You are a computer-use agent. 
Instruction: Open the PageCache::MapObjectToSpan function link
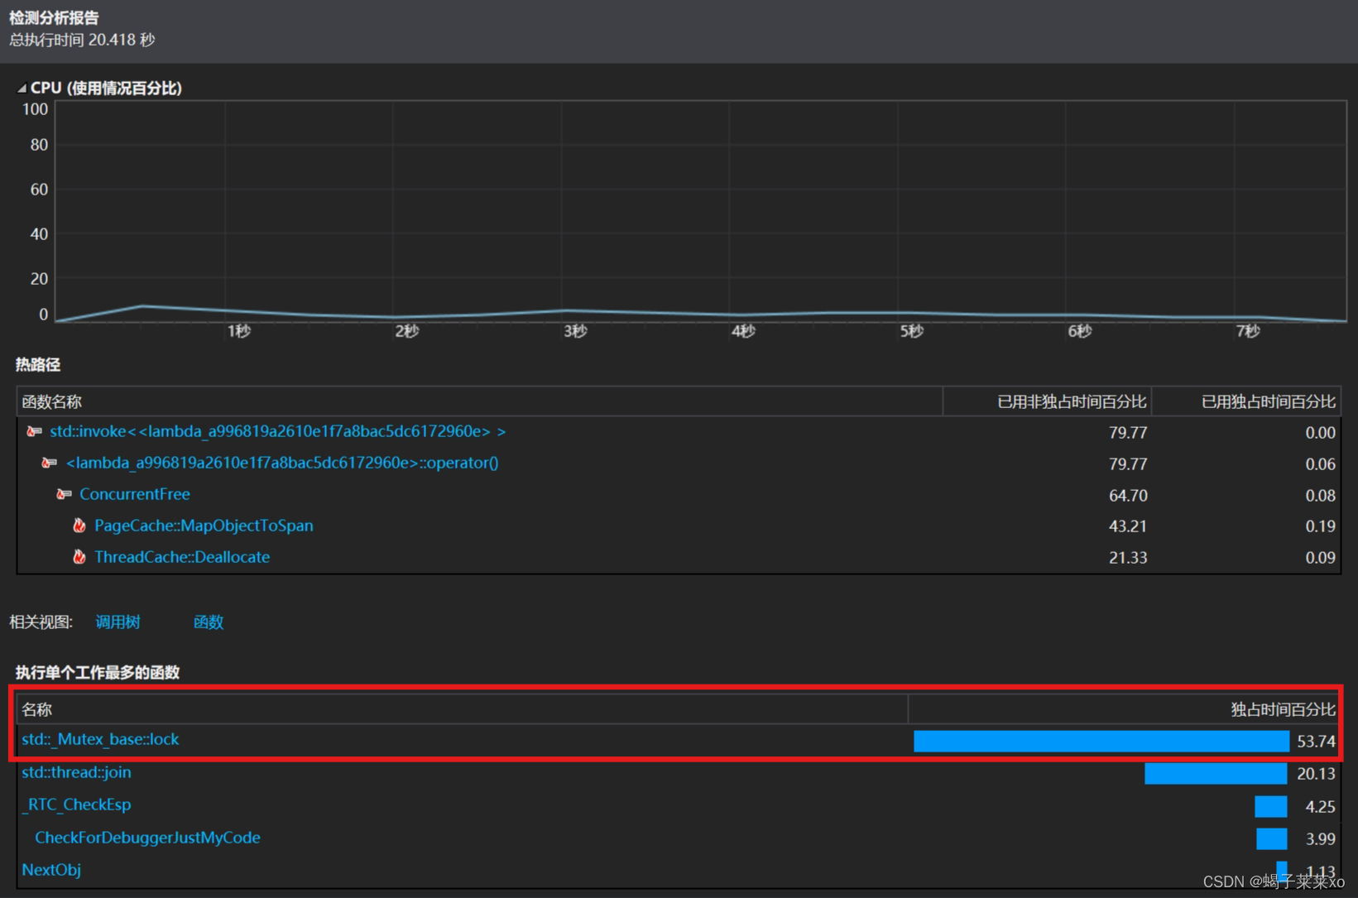click(204, 526)
